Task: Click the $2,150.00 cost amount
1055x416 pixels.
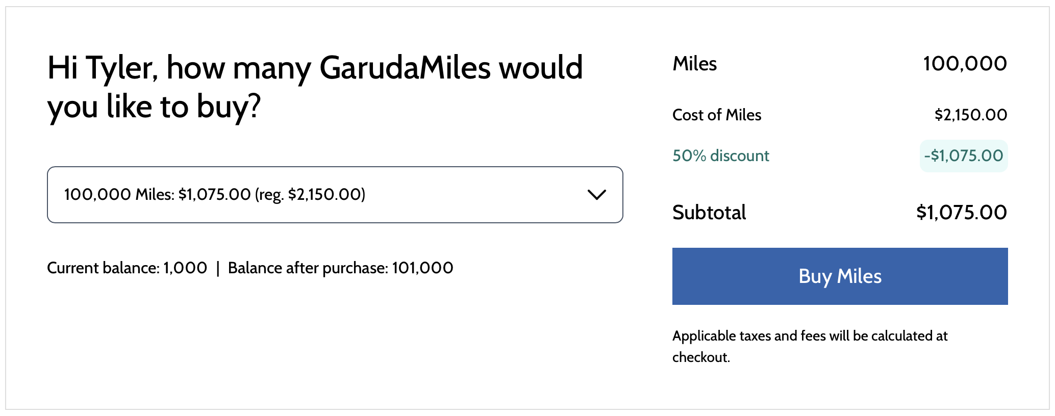Action: tap(970, 115)
